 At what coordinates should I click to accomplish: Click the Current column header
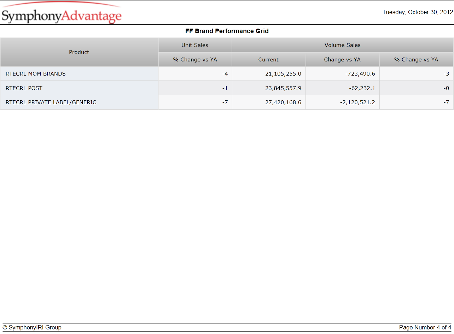(269, 60)
